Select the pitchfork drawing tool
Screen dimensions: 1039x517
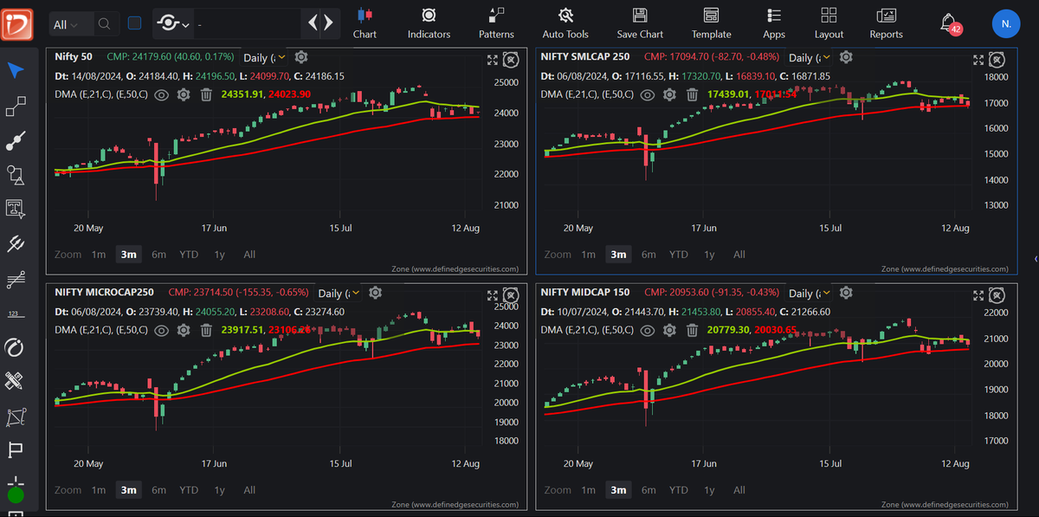click(x=15, y=243)
